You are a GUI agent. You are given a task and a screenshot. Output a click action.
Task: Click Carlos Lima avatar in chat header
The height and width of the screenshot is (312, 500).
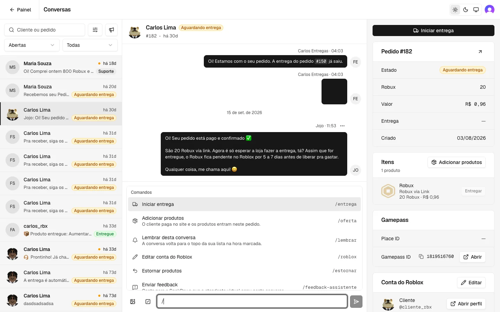pos(135,32)
